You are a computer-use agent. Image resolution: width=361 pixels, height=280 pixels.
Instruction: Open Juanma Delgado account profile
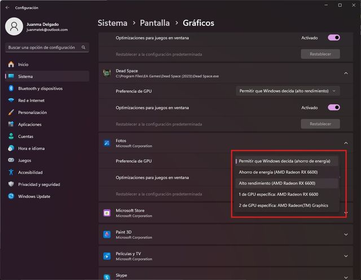pyautogui.click(x=39, y=26)
